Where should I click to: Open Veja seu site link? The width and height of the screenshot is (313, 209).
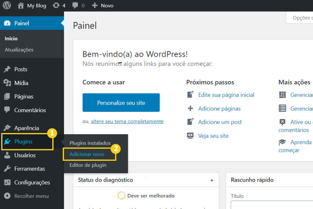(x=213, y=136)
